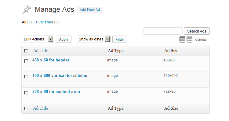Click the image type in the 468 x 60 row

click(112, 60)
